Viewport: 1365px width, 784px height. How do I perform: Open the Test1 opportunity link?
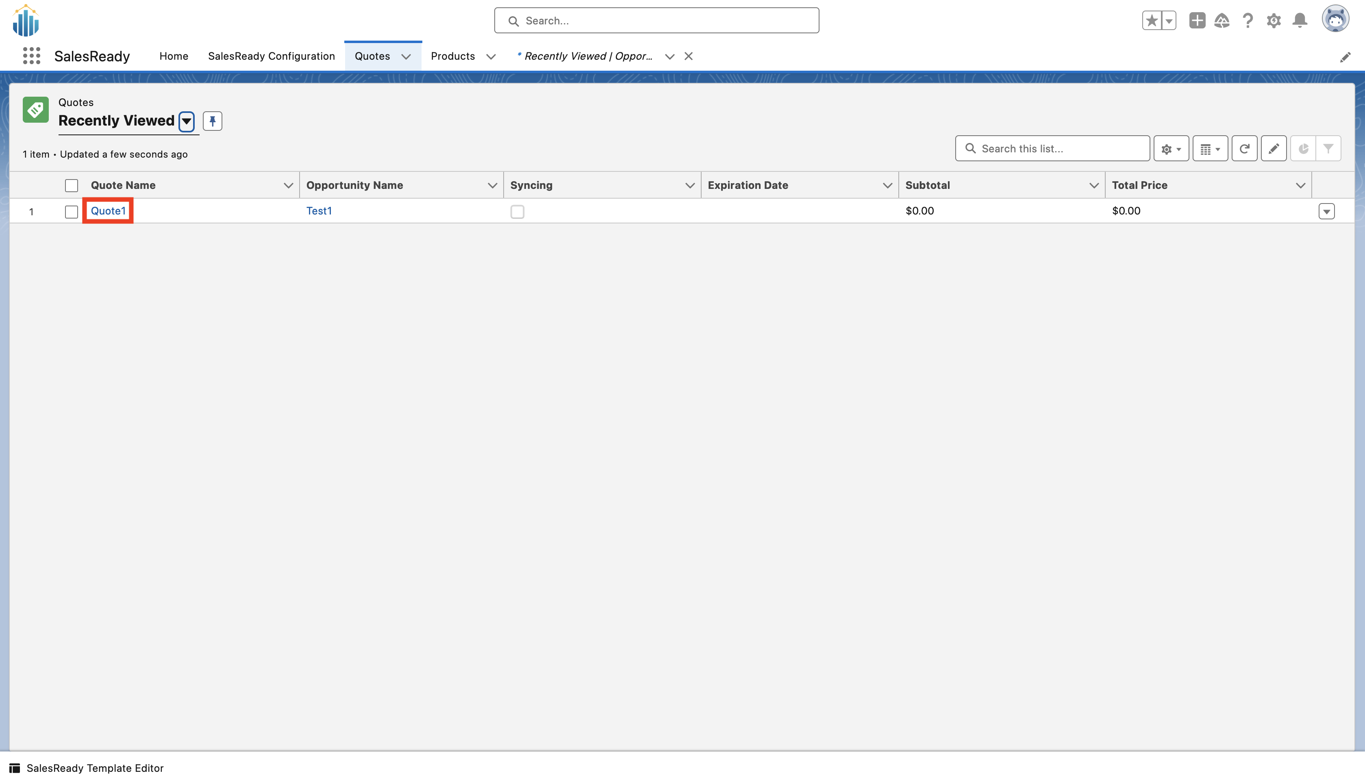click(319, 211)
